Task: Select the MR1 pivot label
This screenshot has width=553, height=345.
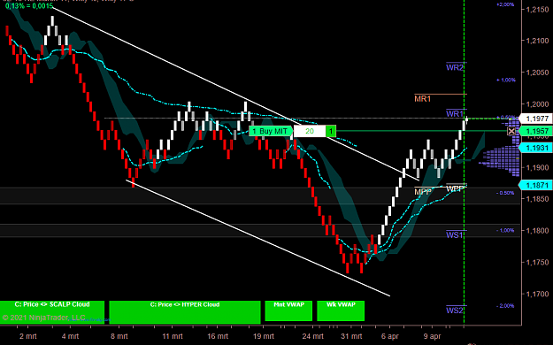Action: click(x=423, y=99)
